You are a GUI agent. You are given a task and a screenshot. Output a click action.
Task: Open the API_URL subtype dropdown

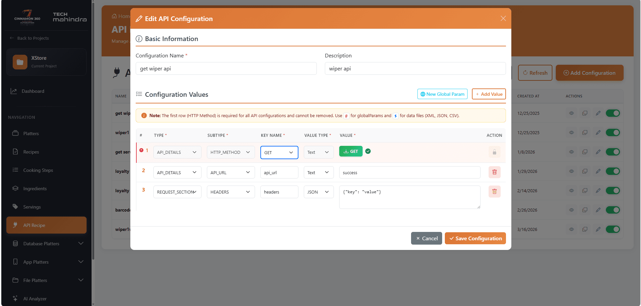pyautogui.click(x=231, y=173)
